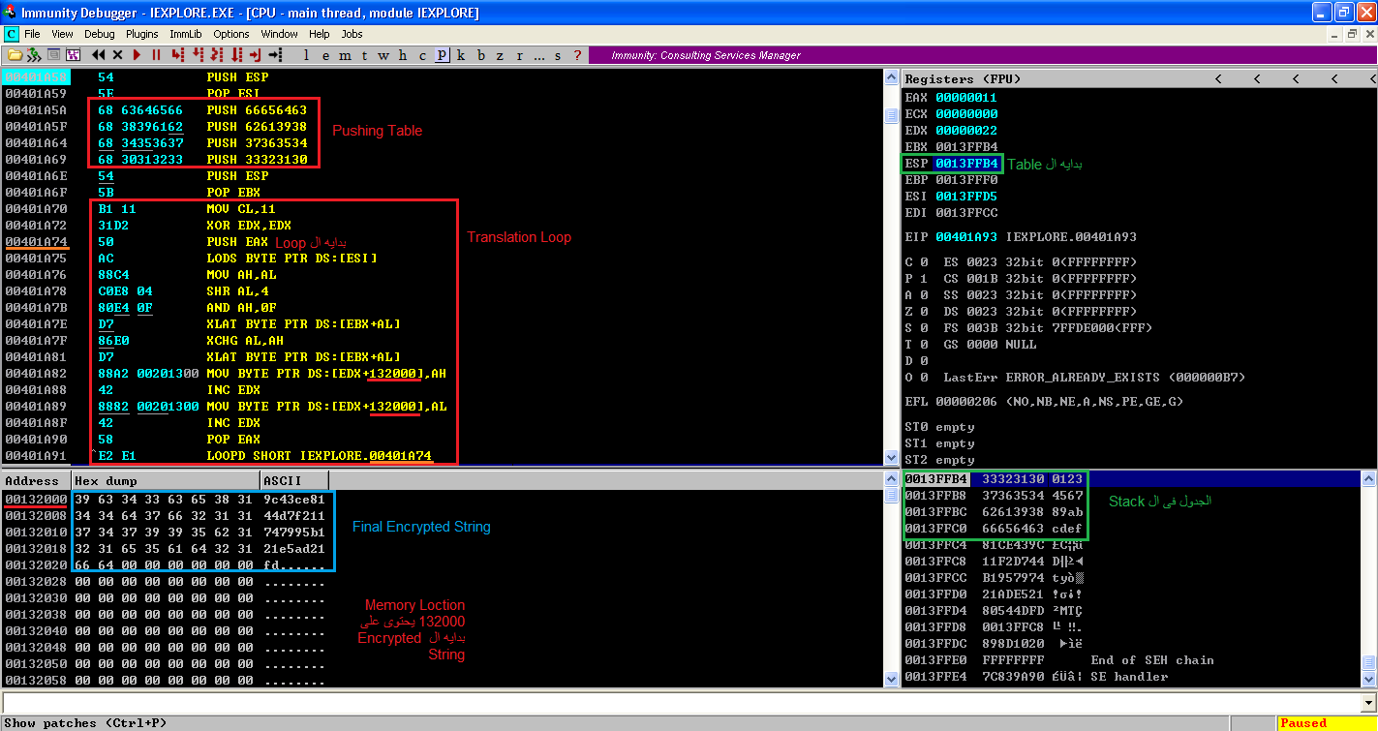
Task: Click the attach-to-process running man icon
Action: click(x=33, y=55)
